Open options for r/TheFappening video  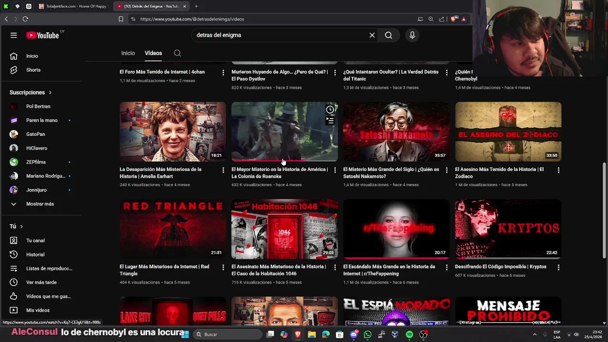pos(446,267)
